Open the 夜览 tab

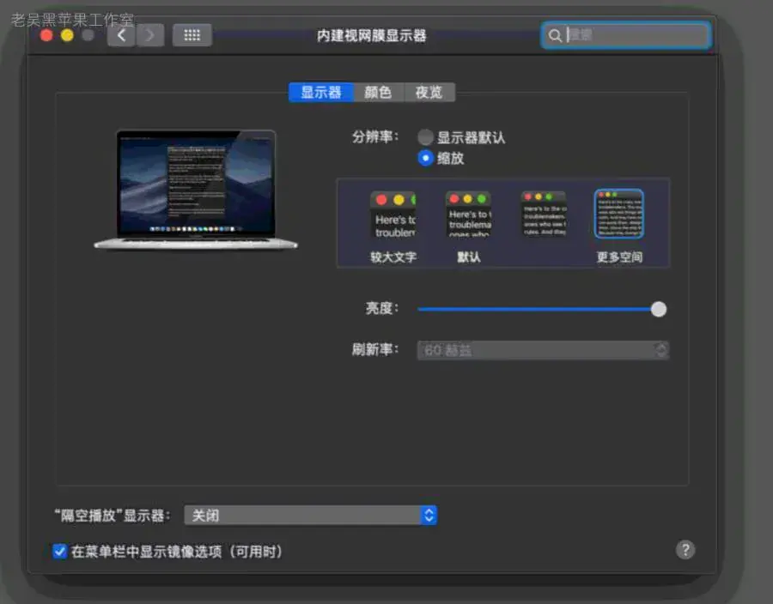point(429,93)
